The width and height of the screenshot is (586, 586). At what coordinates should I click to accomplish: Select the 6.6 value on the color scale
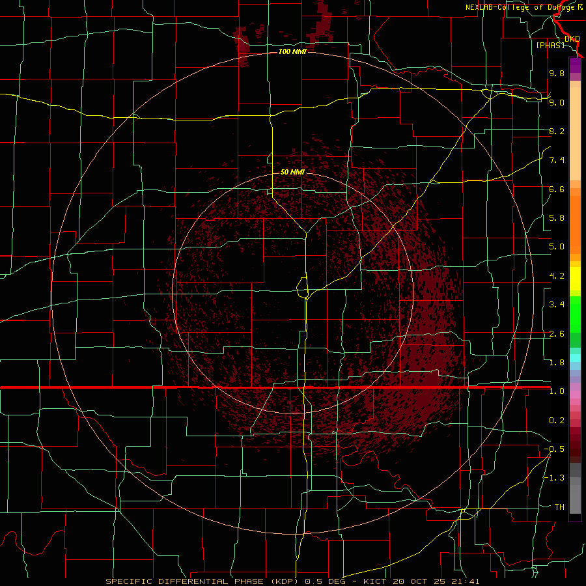click(557, 189)
